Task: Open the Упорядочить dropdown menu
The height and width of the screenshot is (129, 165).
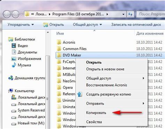Action: point(21,25)
